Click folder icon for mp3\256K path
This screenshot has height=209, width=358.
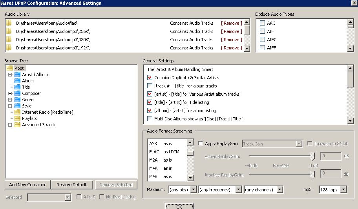[x=9, y=31]
